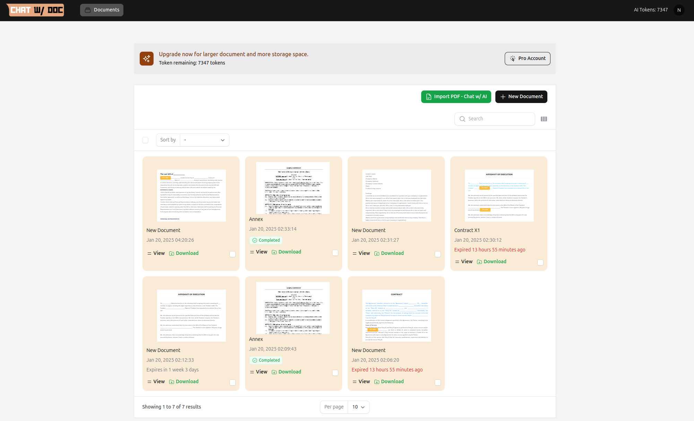The width and height of the screenshot is (694, 421).
Task: Click Completed status badge on second Annex
Action: coord(266,360)
